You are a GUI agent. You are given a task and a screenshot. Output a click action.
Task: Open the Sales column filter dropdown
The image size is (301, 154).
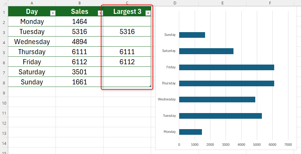coord(100,13)
